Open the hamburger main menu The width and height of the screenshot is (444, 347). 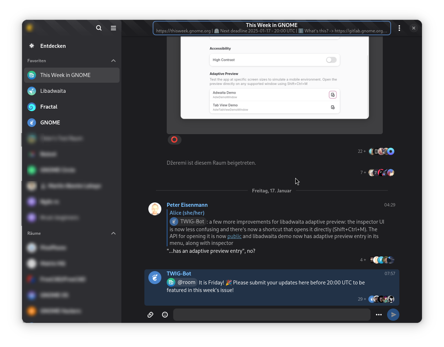coord(113,28)
